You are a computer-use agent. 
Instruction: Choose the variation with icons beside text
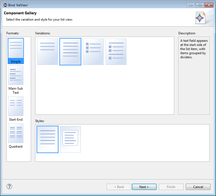pyautogui.click(x=93, y=52)
